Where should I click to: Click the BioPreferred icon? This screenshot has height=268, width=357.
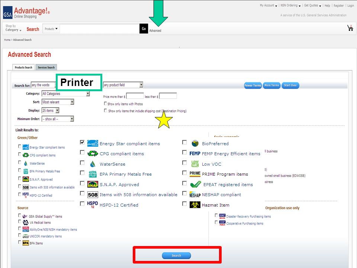pos(195,143)
